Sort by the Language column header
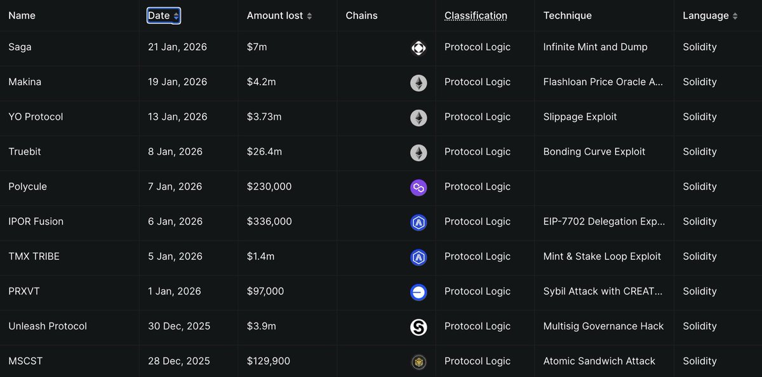762x377 pixels. coord(710,16)
